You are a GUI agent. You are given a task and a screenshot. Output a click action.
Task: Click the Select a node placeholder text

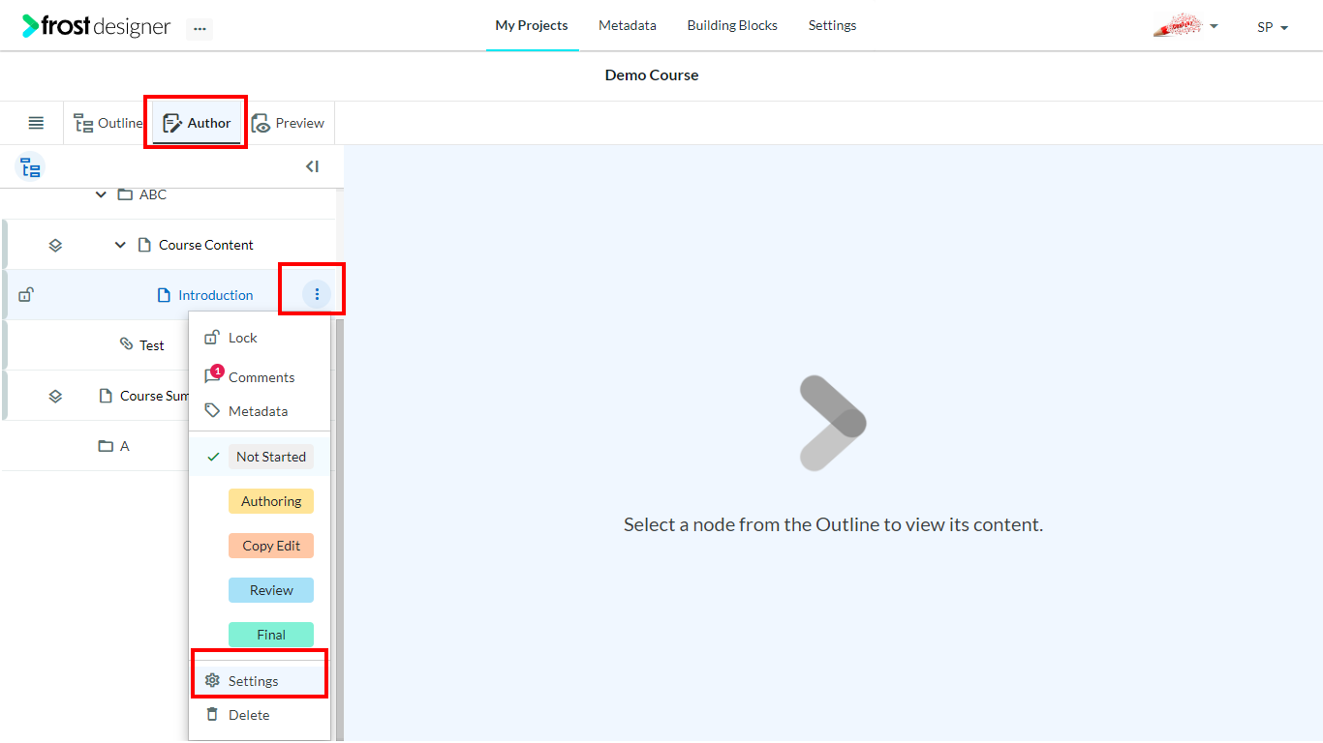pyautogui.click(x=833, y=525)
